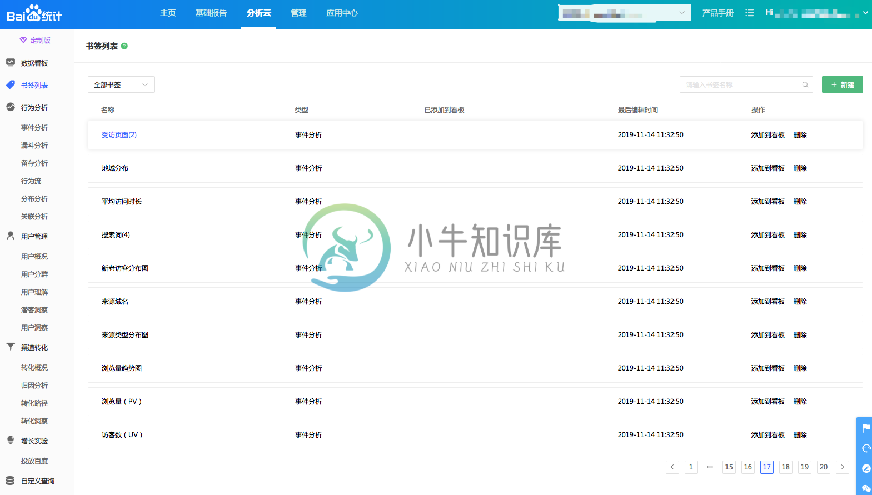Click the WeChat icon in floating sidebar

(866, 488)
